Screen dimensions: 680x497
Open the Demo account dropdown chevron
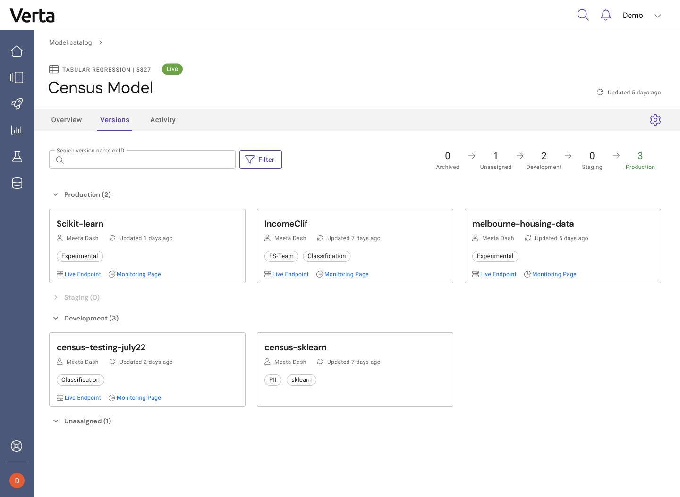click(x=658, y=16)
